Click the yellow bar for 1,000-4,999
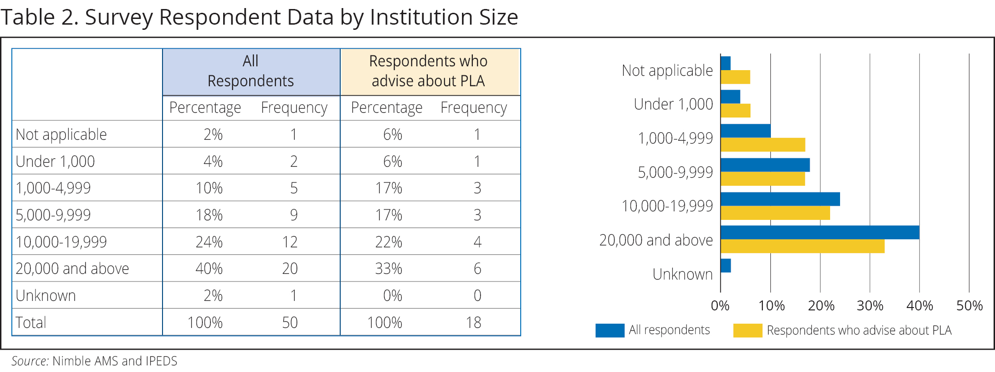 tap(763, 145)
